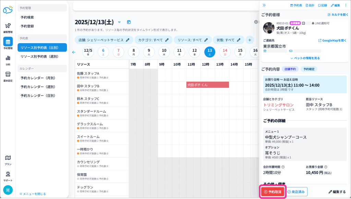Click the left arrow to see previous dates
Screen dimensions: 351x199
click(74, 52)
